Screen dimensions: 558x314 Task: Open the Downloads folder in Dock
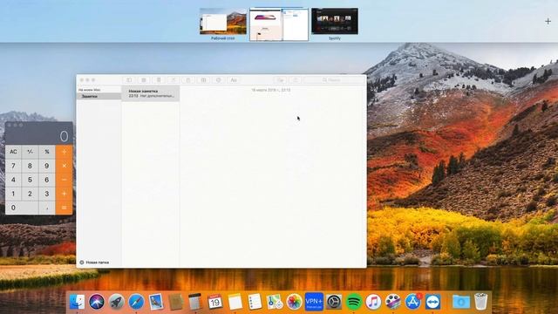tap(461, 302)
